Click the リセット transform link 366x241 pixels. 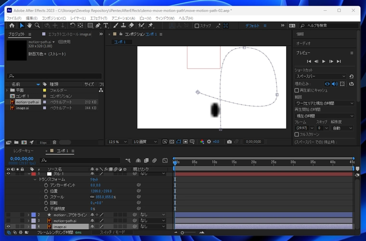click(94, 179)
